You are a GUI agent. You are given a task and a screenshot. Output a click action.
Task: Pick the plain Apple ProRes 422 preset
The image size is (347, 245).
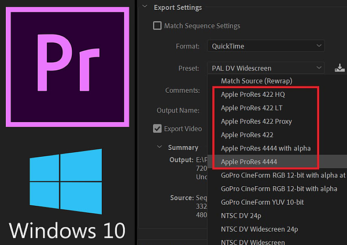point(247,135)
